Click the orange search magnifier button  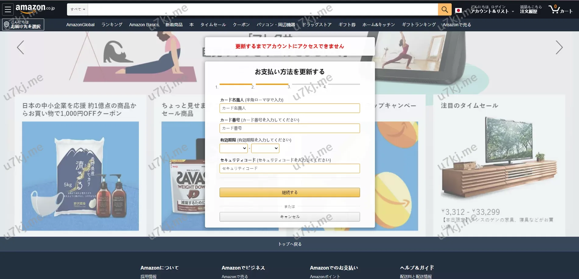point(444,9)
